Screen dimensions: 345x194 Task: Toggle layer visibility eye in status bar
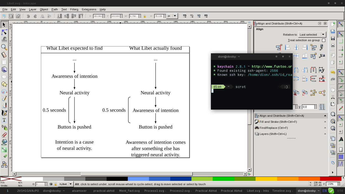(x=51, y=184)
